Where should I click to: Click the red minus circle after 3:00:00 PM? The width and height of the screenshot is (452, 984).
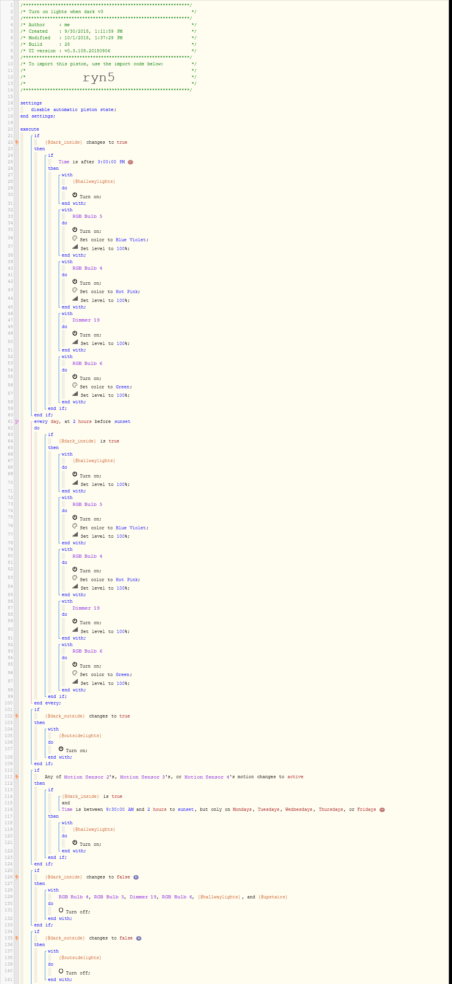coord(130,162)
